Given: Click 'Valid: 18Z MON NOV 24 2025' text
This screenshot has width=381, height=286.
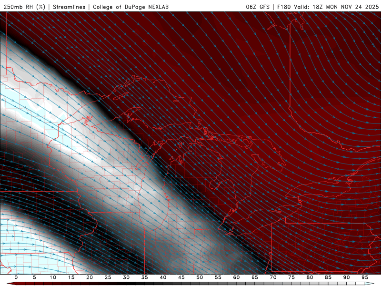Looking at the screenshot, I should tap(336, 7).
